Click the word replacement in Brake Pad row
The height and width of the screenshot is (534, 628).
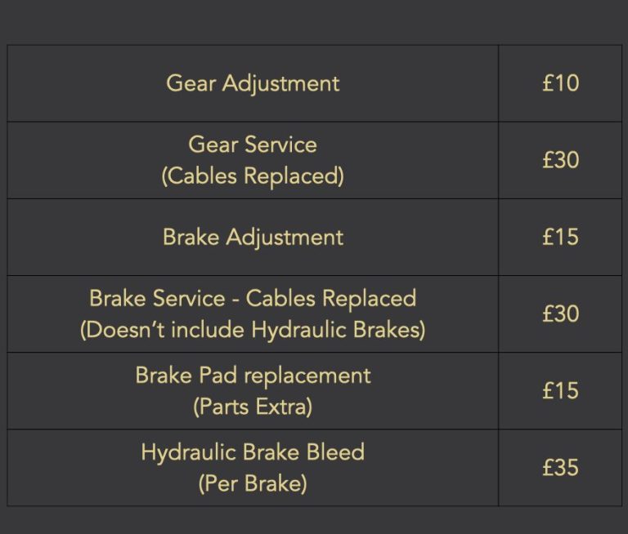click(307, 377)
